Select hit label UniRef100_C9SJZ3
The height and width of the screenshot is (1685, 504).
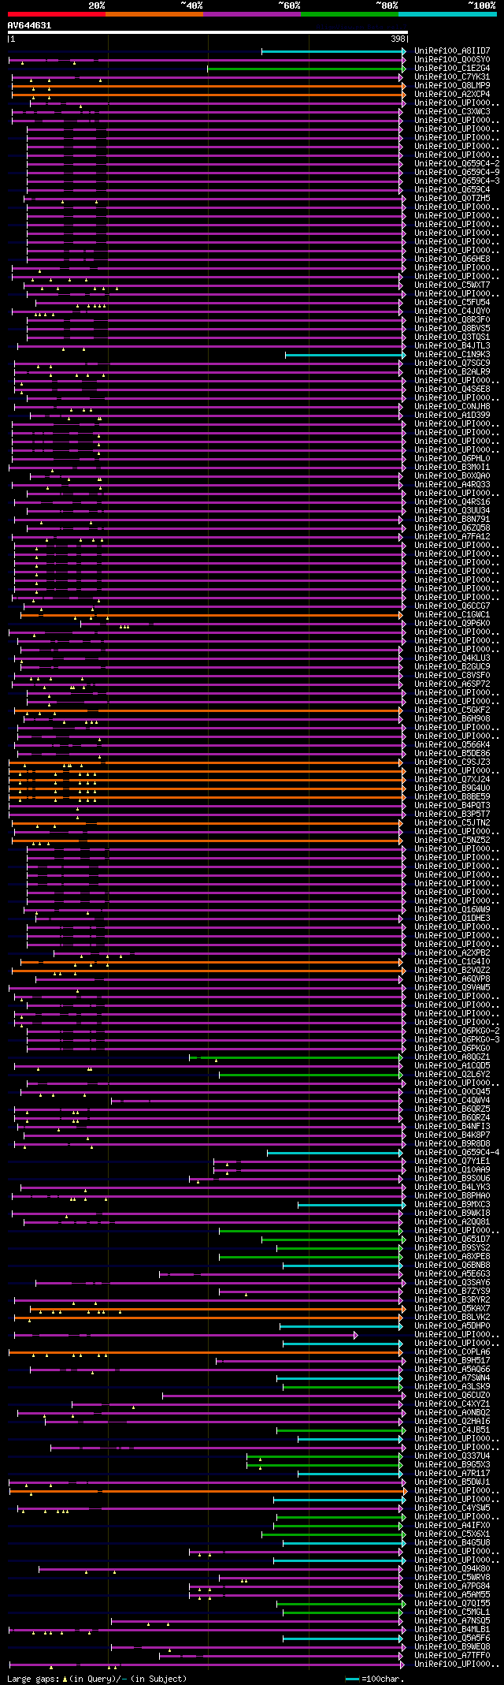(452, 762)
